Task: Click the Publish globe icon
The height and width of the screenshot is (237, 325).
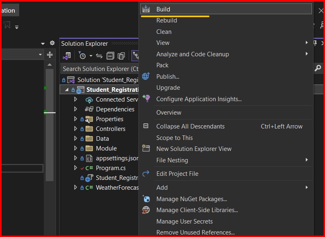Action: (146, 76)
